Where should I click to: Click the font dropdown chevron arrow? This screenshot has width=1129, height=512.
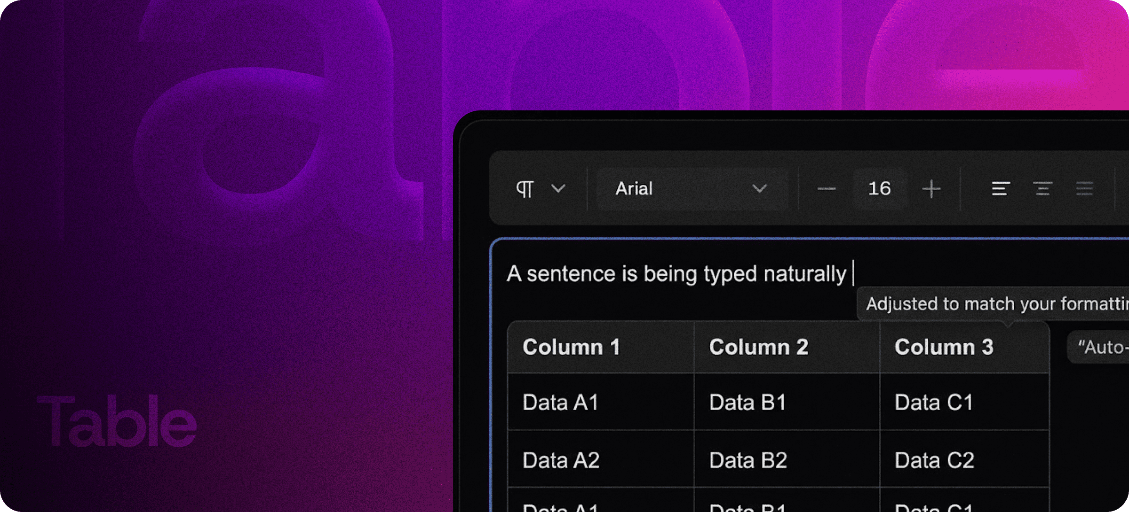[759, 189]
